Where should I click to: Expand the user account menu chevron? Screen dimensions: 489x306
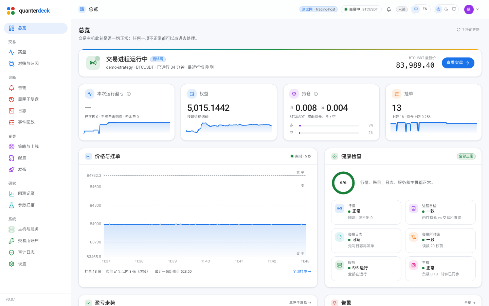(x=477, y=9)
